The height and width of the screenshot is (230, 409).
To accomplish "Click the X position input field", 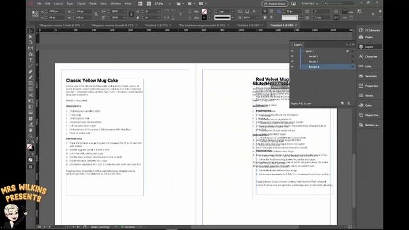I will (x=56, y=11).
